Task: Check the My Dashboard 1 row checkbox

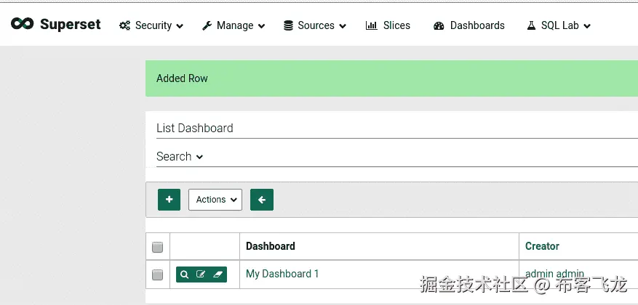Action: (157, 274)
